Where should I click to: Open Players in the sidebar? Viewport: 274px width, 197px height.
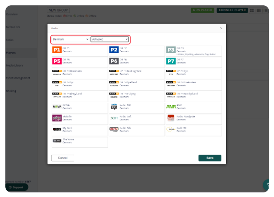tap(11, 53)
